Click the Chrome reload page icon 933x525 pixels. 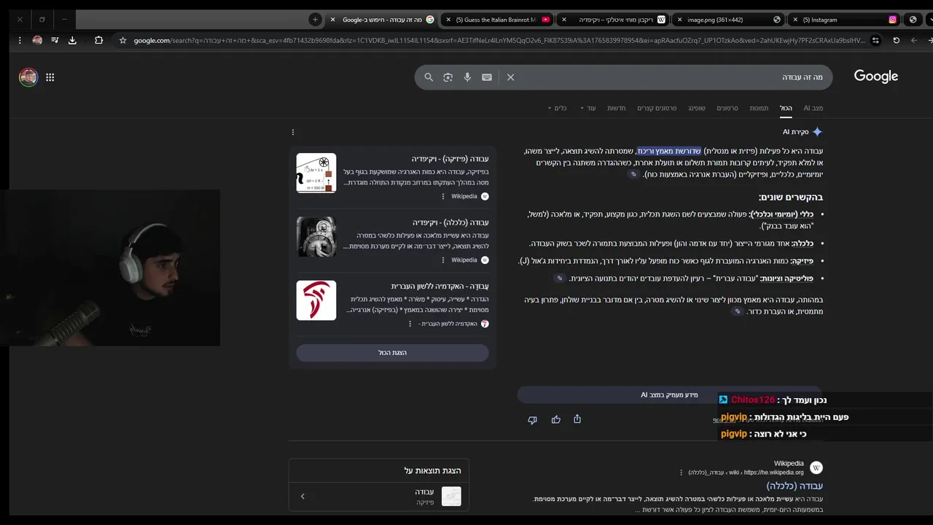[896, 40]
